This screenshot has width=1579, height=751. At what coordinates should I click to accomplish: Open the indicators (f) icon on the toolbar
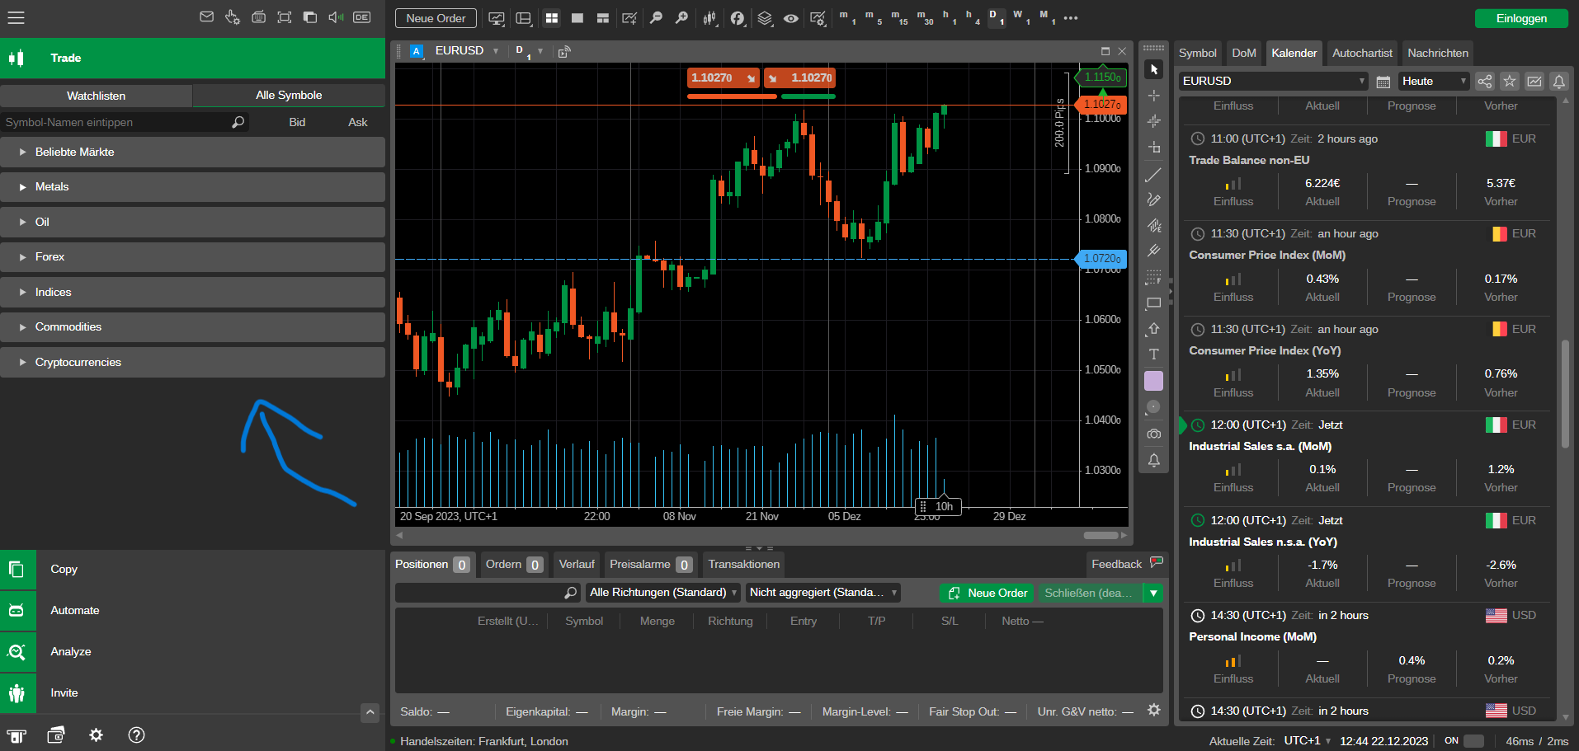738,18
